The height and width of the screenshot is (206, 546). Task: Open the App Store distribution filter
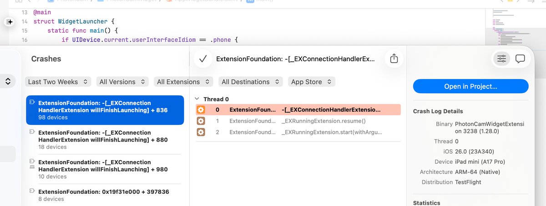pyautogui.click(x=312, y=82)
